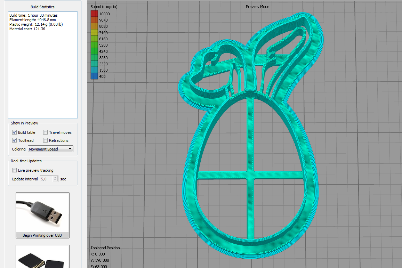This screenshot has height=268, width=402.
Task: Click the Real-time Updates group label
Action: (26, 161)
